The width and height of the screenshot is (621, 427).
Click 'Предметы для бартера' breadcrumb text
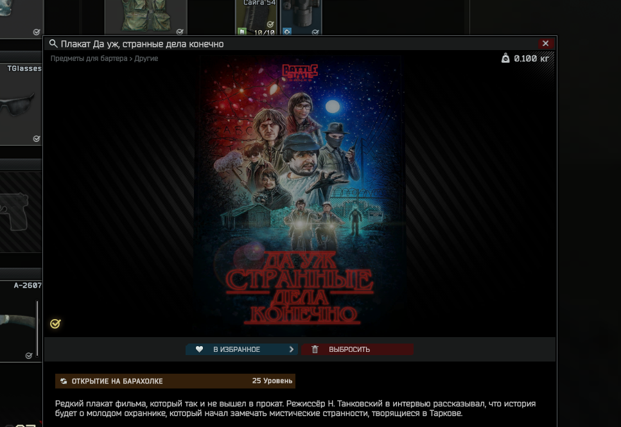point(89,58)
